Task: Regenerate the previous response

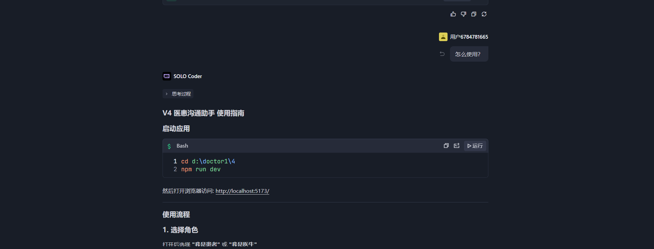Action: pyautogui.click(x=484, y=14)
